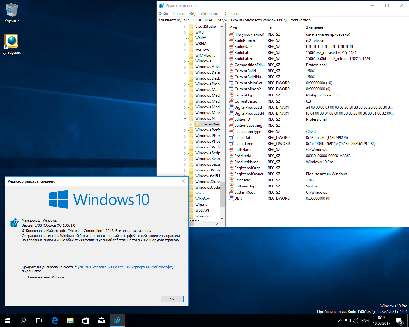Viewport: 409px width, 327px height.
Task: Select the Wallet folder in tree
Action: pyautogui.click(x=200, y=38)
